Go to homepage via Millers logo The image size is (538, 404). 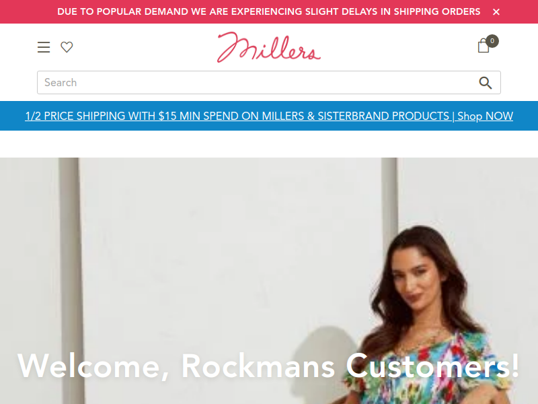click(268, 47)
